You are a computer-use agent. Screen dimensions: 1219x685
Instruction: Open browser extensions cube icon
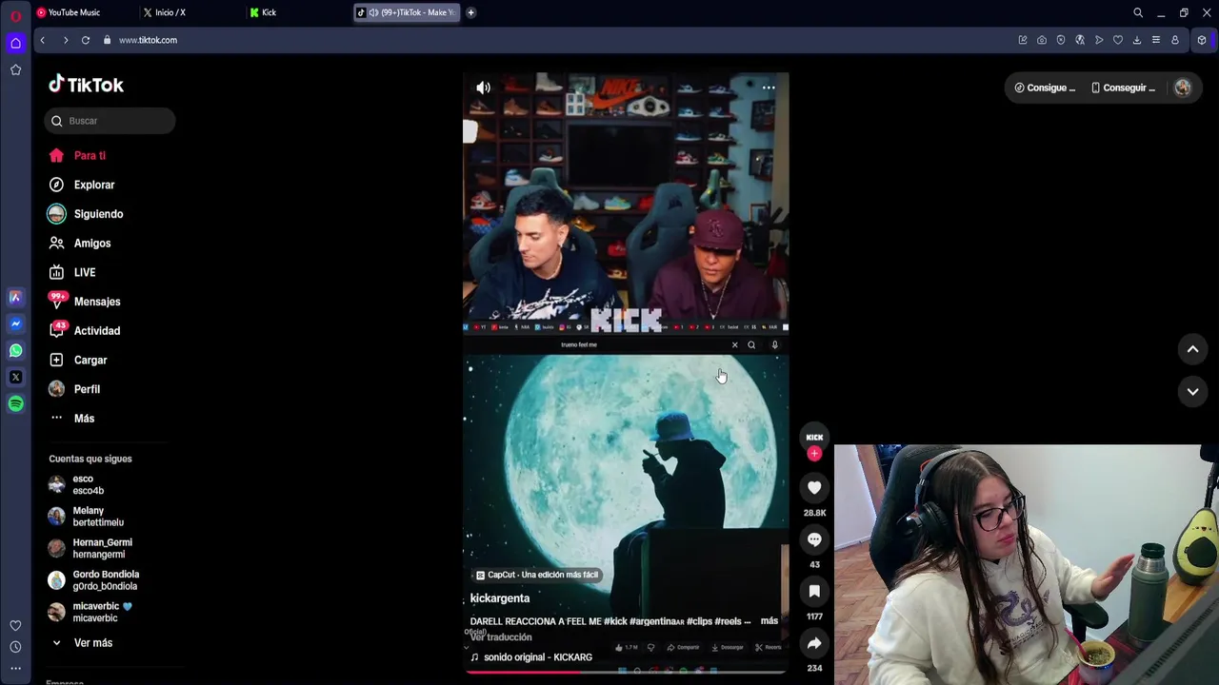(1202, 40)
